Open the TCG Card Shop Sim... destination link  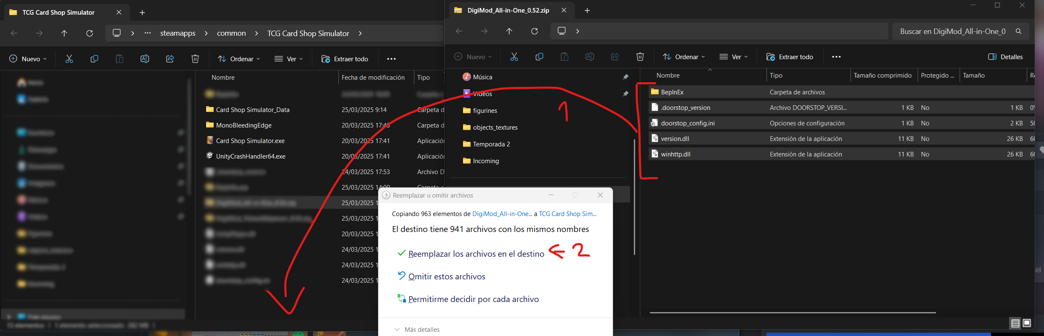point(568,214)
